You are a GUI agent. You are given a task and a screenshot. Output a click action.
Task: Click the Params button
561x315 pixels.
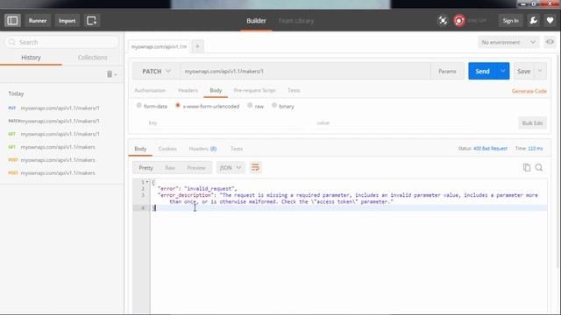click(x=447, y=72)
